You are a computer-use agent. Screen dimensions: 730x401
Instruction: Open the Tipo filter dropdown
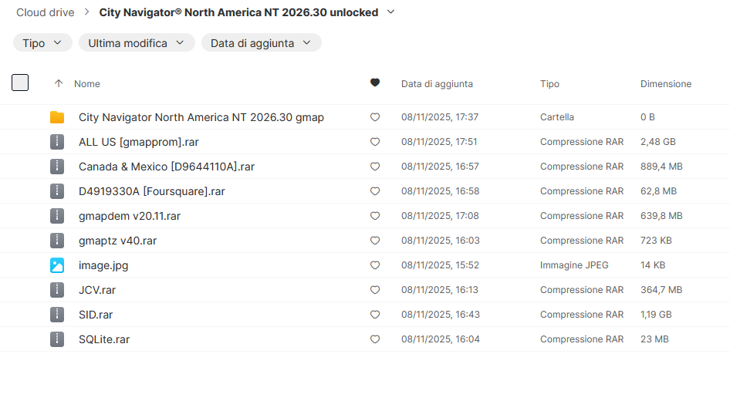42,43
